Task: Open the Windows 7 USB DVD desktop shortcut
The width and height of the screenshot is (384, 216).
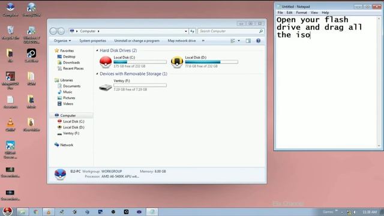Action: coord(31,35)
